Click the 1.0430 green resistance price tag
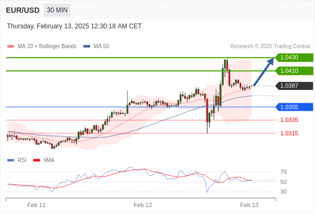The height and width of the screenshot is (214, 315). [x=294, y=58]
